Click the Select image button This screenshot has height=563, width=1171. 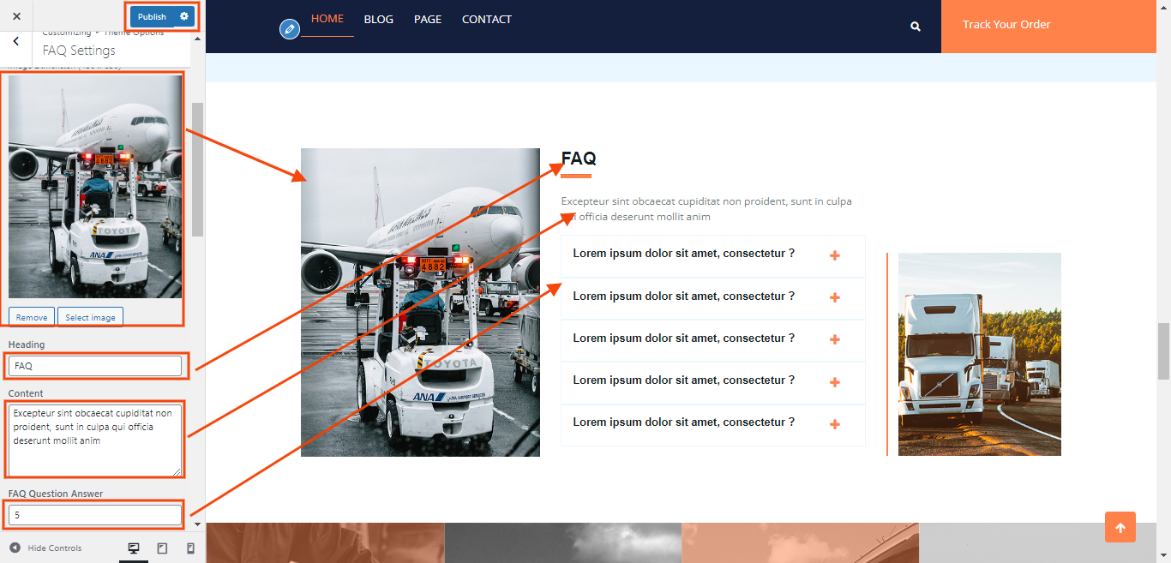click(x=90, y=317)
